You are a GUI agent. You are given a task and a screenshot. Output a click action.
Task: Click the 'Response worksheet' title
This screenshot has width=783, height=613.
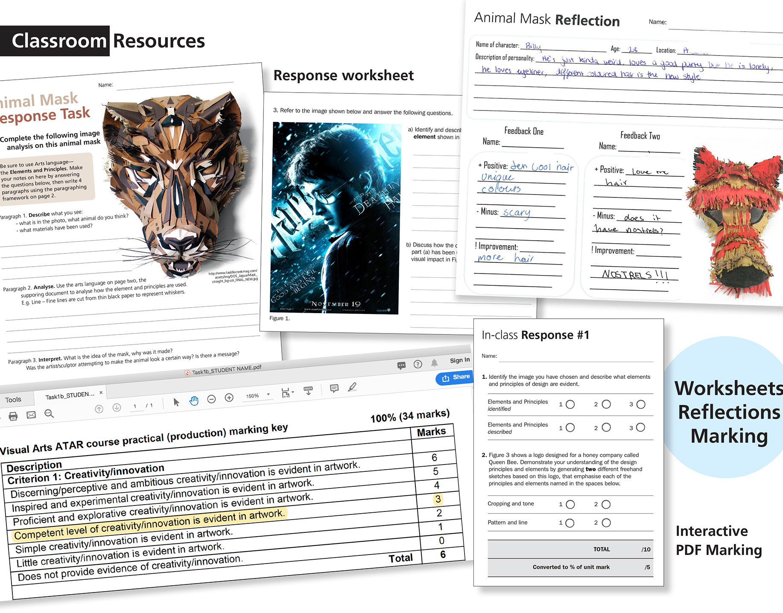[343, 76]
